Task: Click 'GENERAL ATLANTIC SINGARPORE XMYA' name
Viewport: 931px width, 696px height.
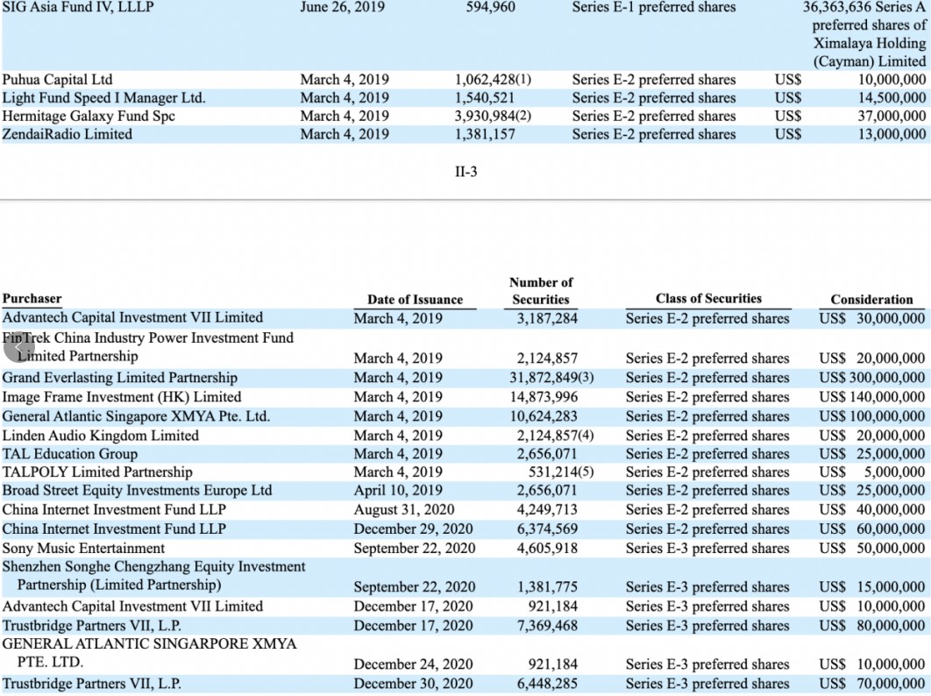Action: pyautogui.click(x=149, y=643)
